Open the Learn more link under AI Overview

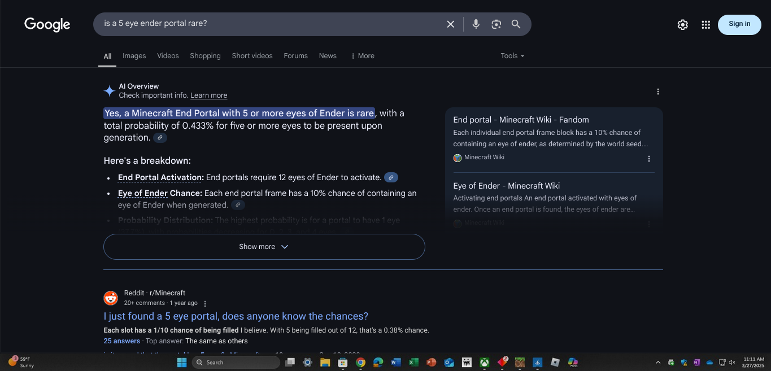(208, 95)
